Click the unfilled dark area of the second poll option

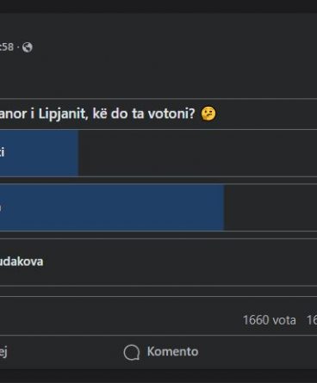(x=270, y=207)
